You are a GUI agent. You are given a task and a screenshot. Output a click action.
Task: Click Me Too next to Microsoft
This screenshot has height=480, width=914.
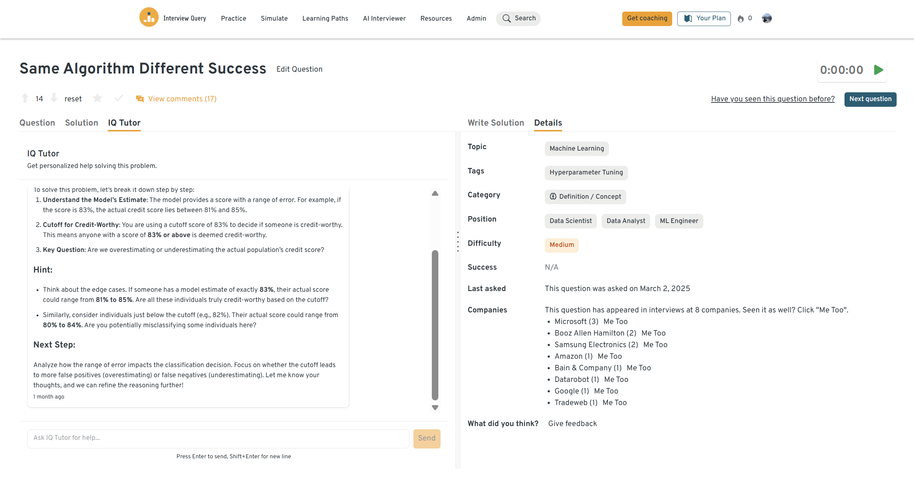tap(615, 321)
